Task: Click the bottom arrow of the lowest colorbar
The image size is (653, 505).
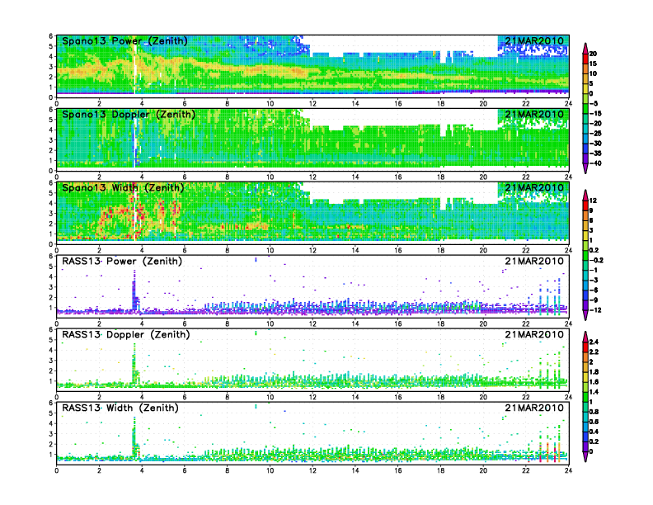Action: pyautogui.click(x=585, y=457)
